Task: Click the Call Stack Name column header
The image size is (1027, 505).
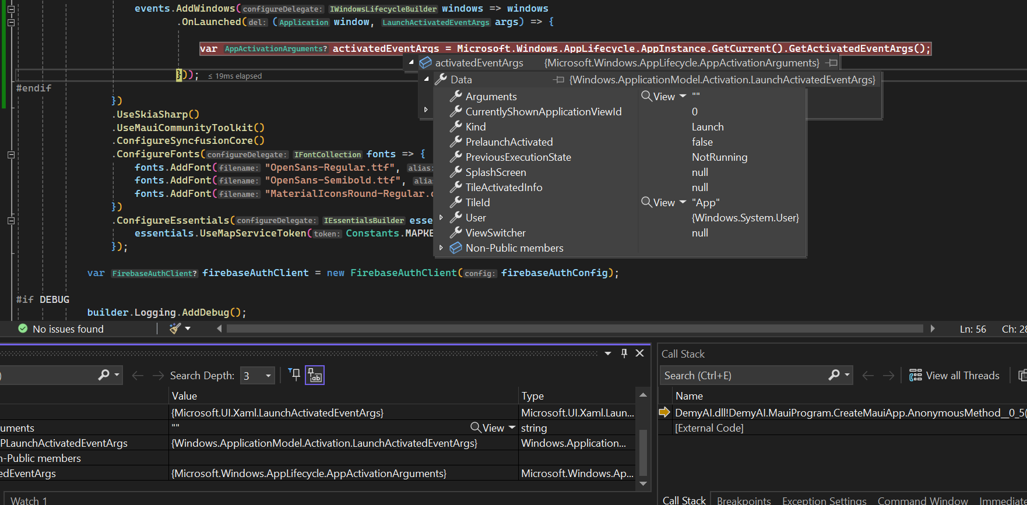Action: 689,396
